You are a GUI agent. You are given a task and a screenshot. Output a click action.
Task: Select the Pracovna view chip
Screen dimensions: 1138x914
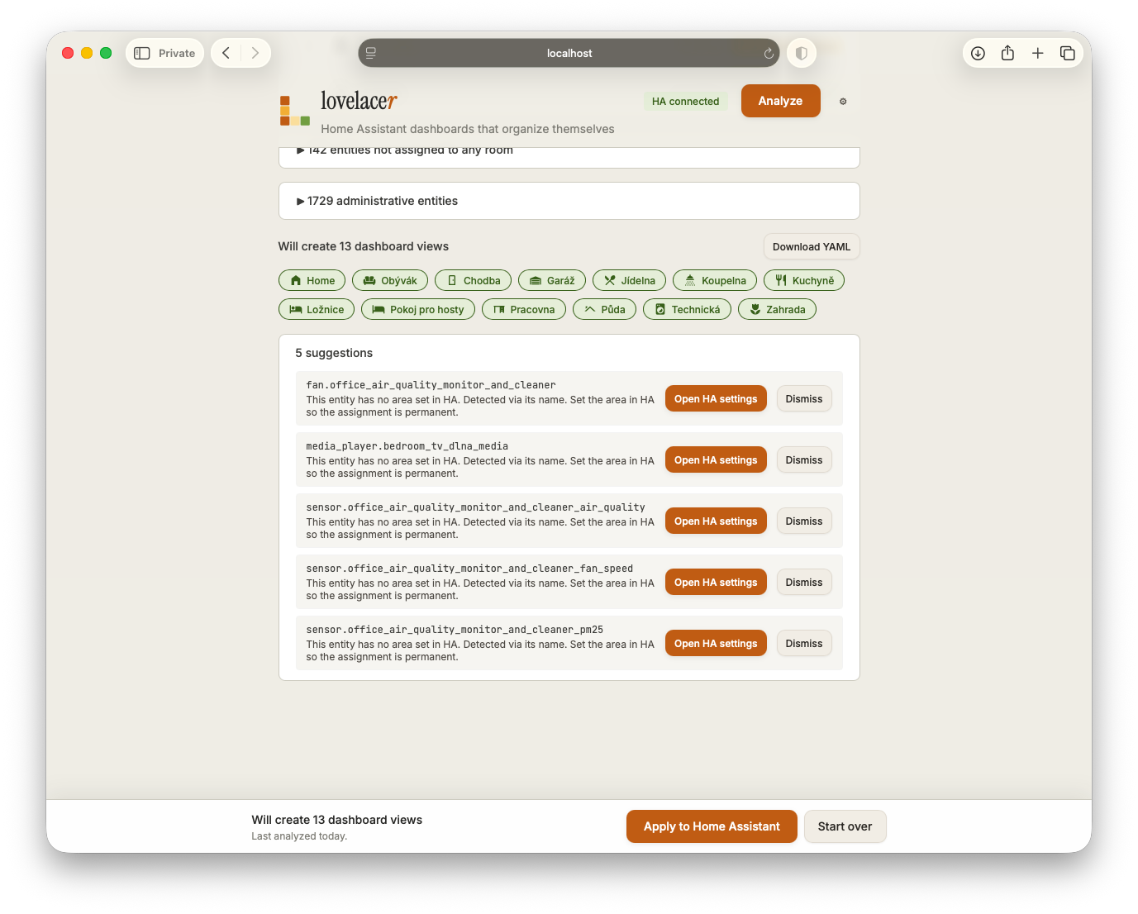524,310
